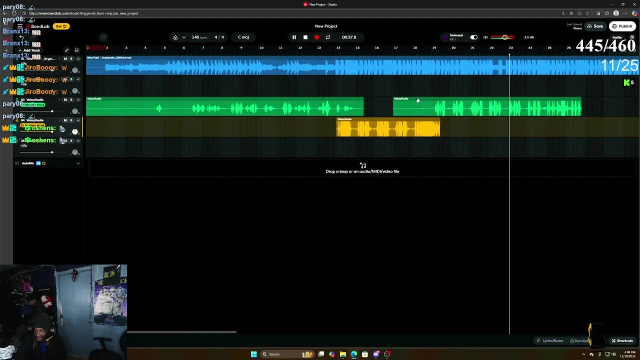
Task: Click the Add Track button
Action: [x=29, y=50]
